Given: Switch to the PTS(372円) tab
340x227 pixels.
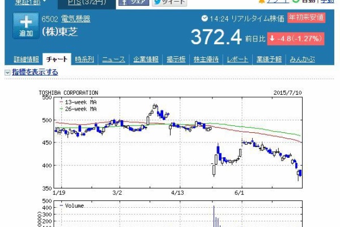Looking at the screenshot, I should [87, 2].
